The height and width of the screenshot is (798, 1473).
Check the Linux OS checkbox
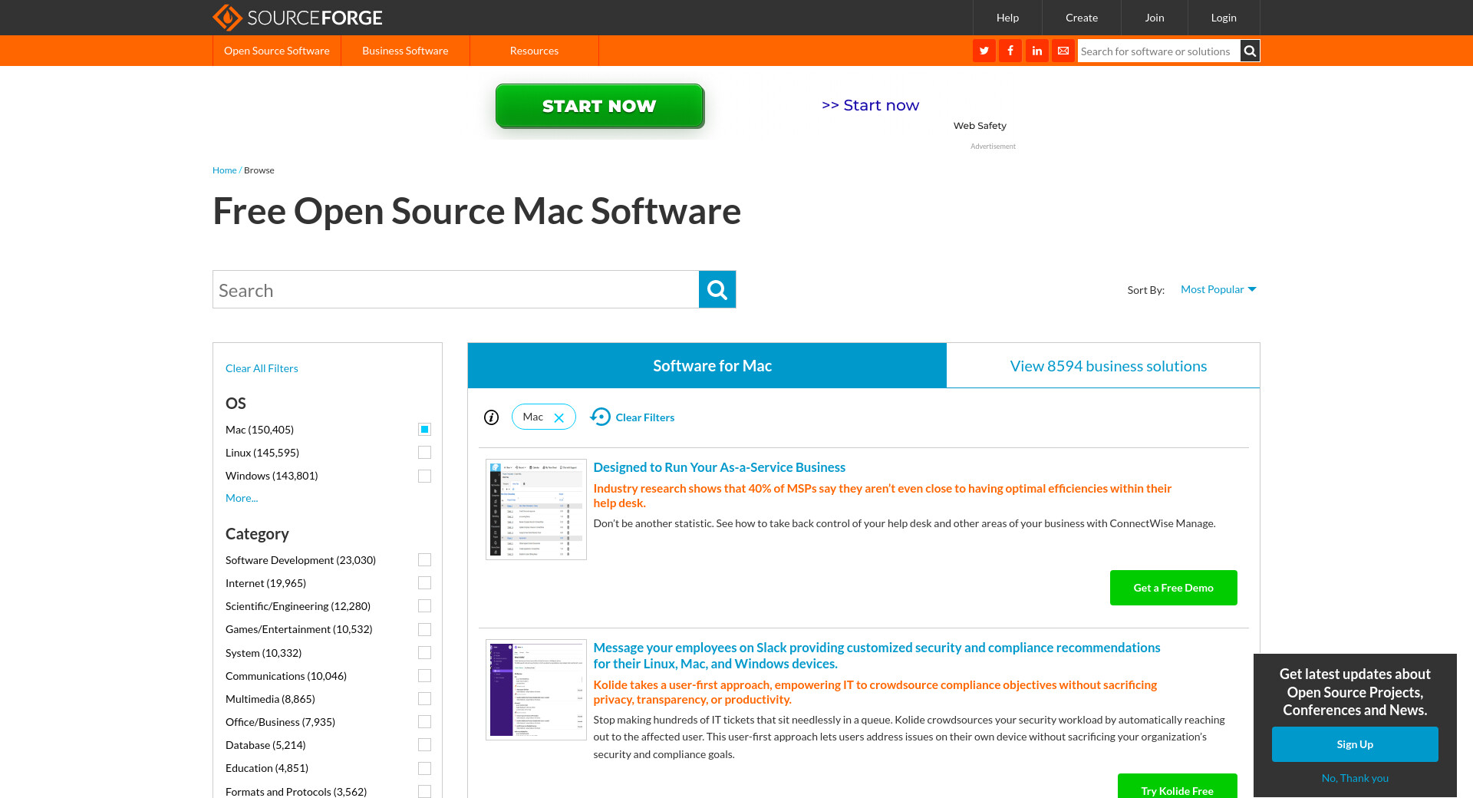[x=425, y=453]
